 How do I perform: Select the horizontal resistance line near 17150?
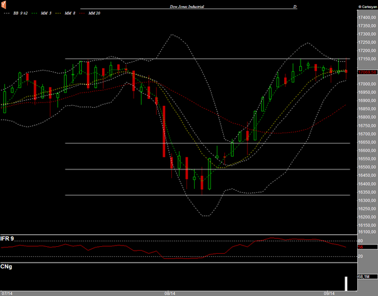tap(189, 59)
